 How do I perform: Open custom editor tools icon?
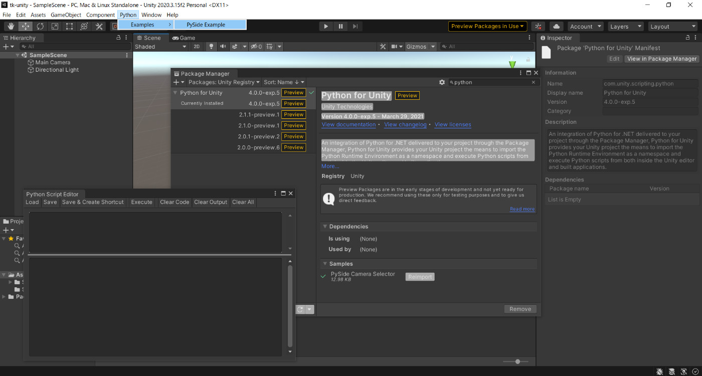point(99,27)
